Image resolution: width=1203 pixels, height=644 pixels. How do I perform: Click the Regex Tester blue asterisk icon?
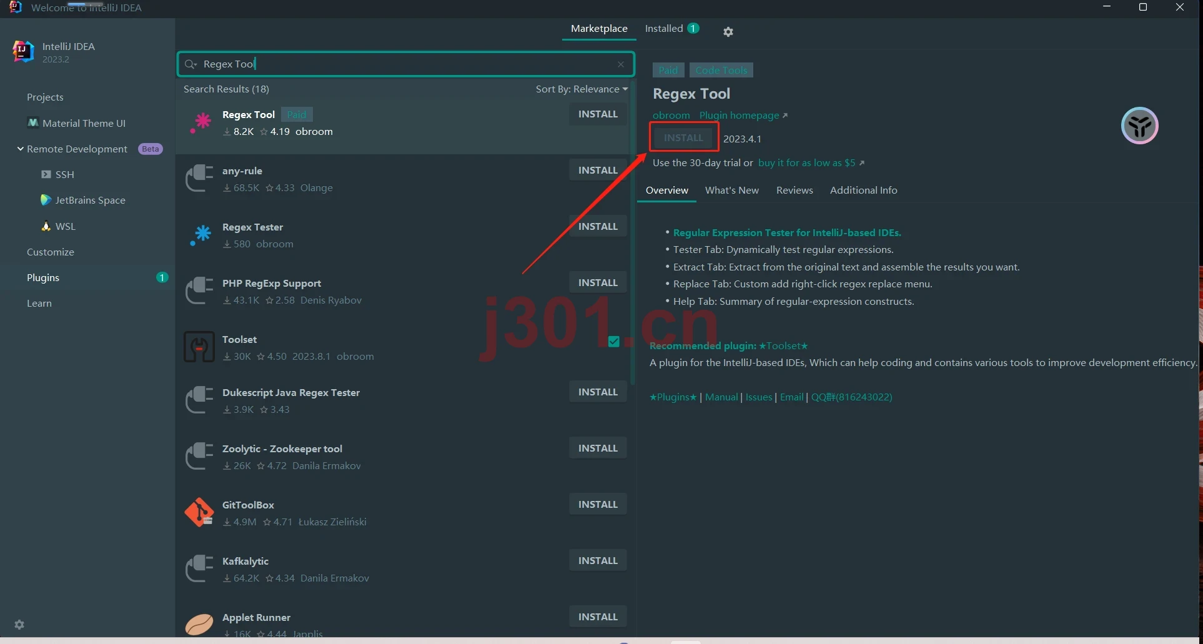pos(200,235)
